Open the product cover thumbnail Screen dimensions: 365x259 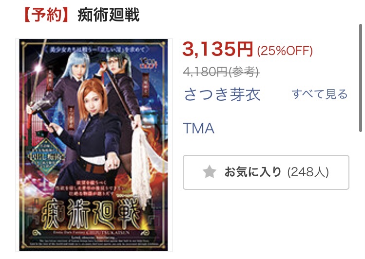[94, 145]
